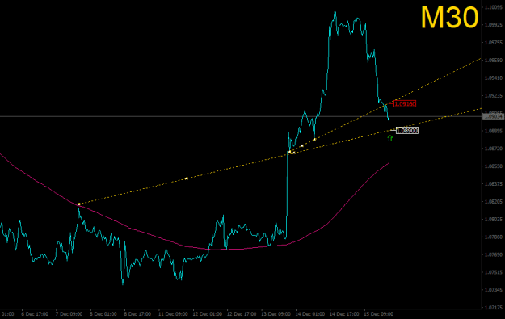Click the 1.07515 price scale value
505x319 pixels.
pyautogui.click(x=494, y=272)
